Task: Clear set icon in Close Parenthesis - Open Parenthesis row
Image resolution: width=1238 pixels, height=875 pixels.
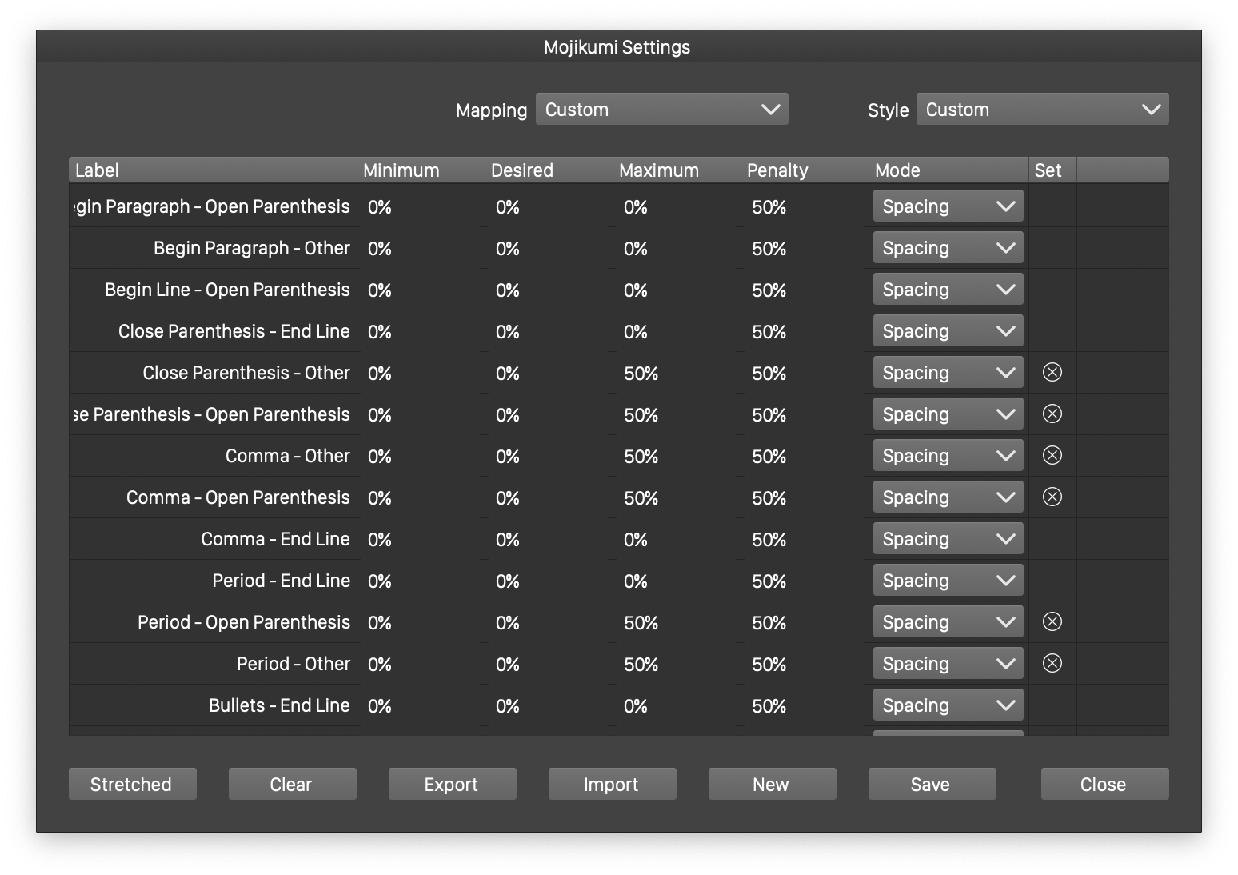Action: tap(1052, 414)
